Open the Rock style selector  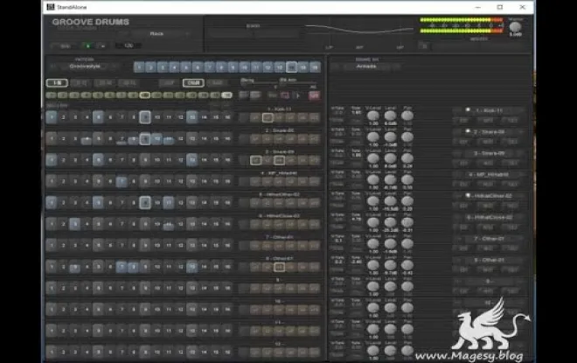pos(156,33)
